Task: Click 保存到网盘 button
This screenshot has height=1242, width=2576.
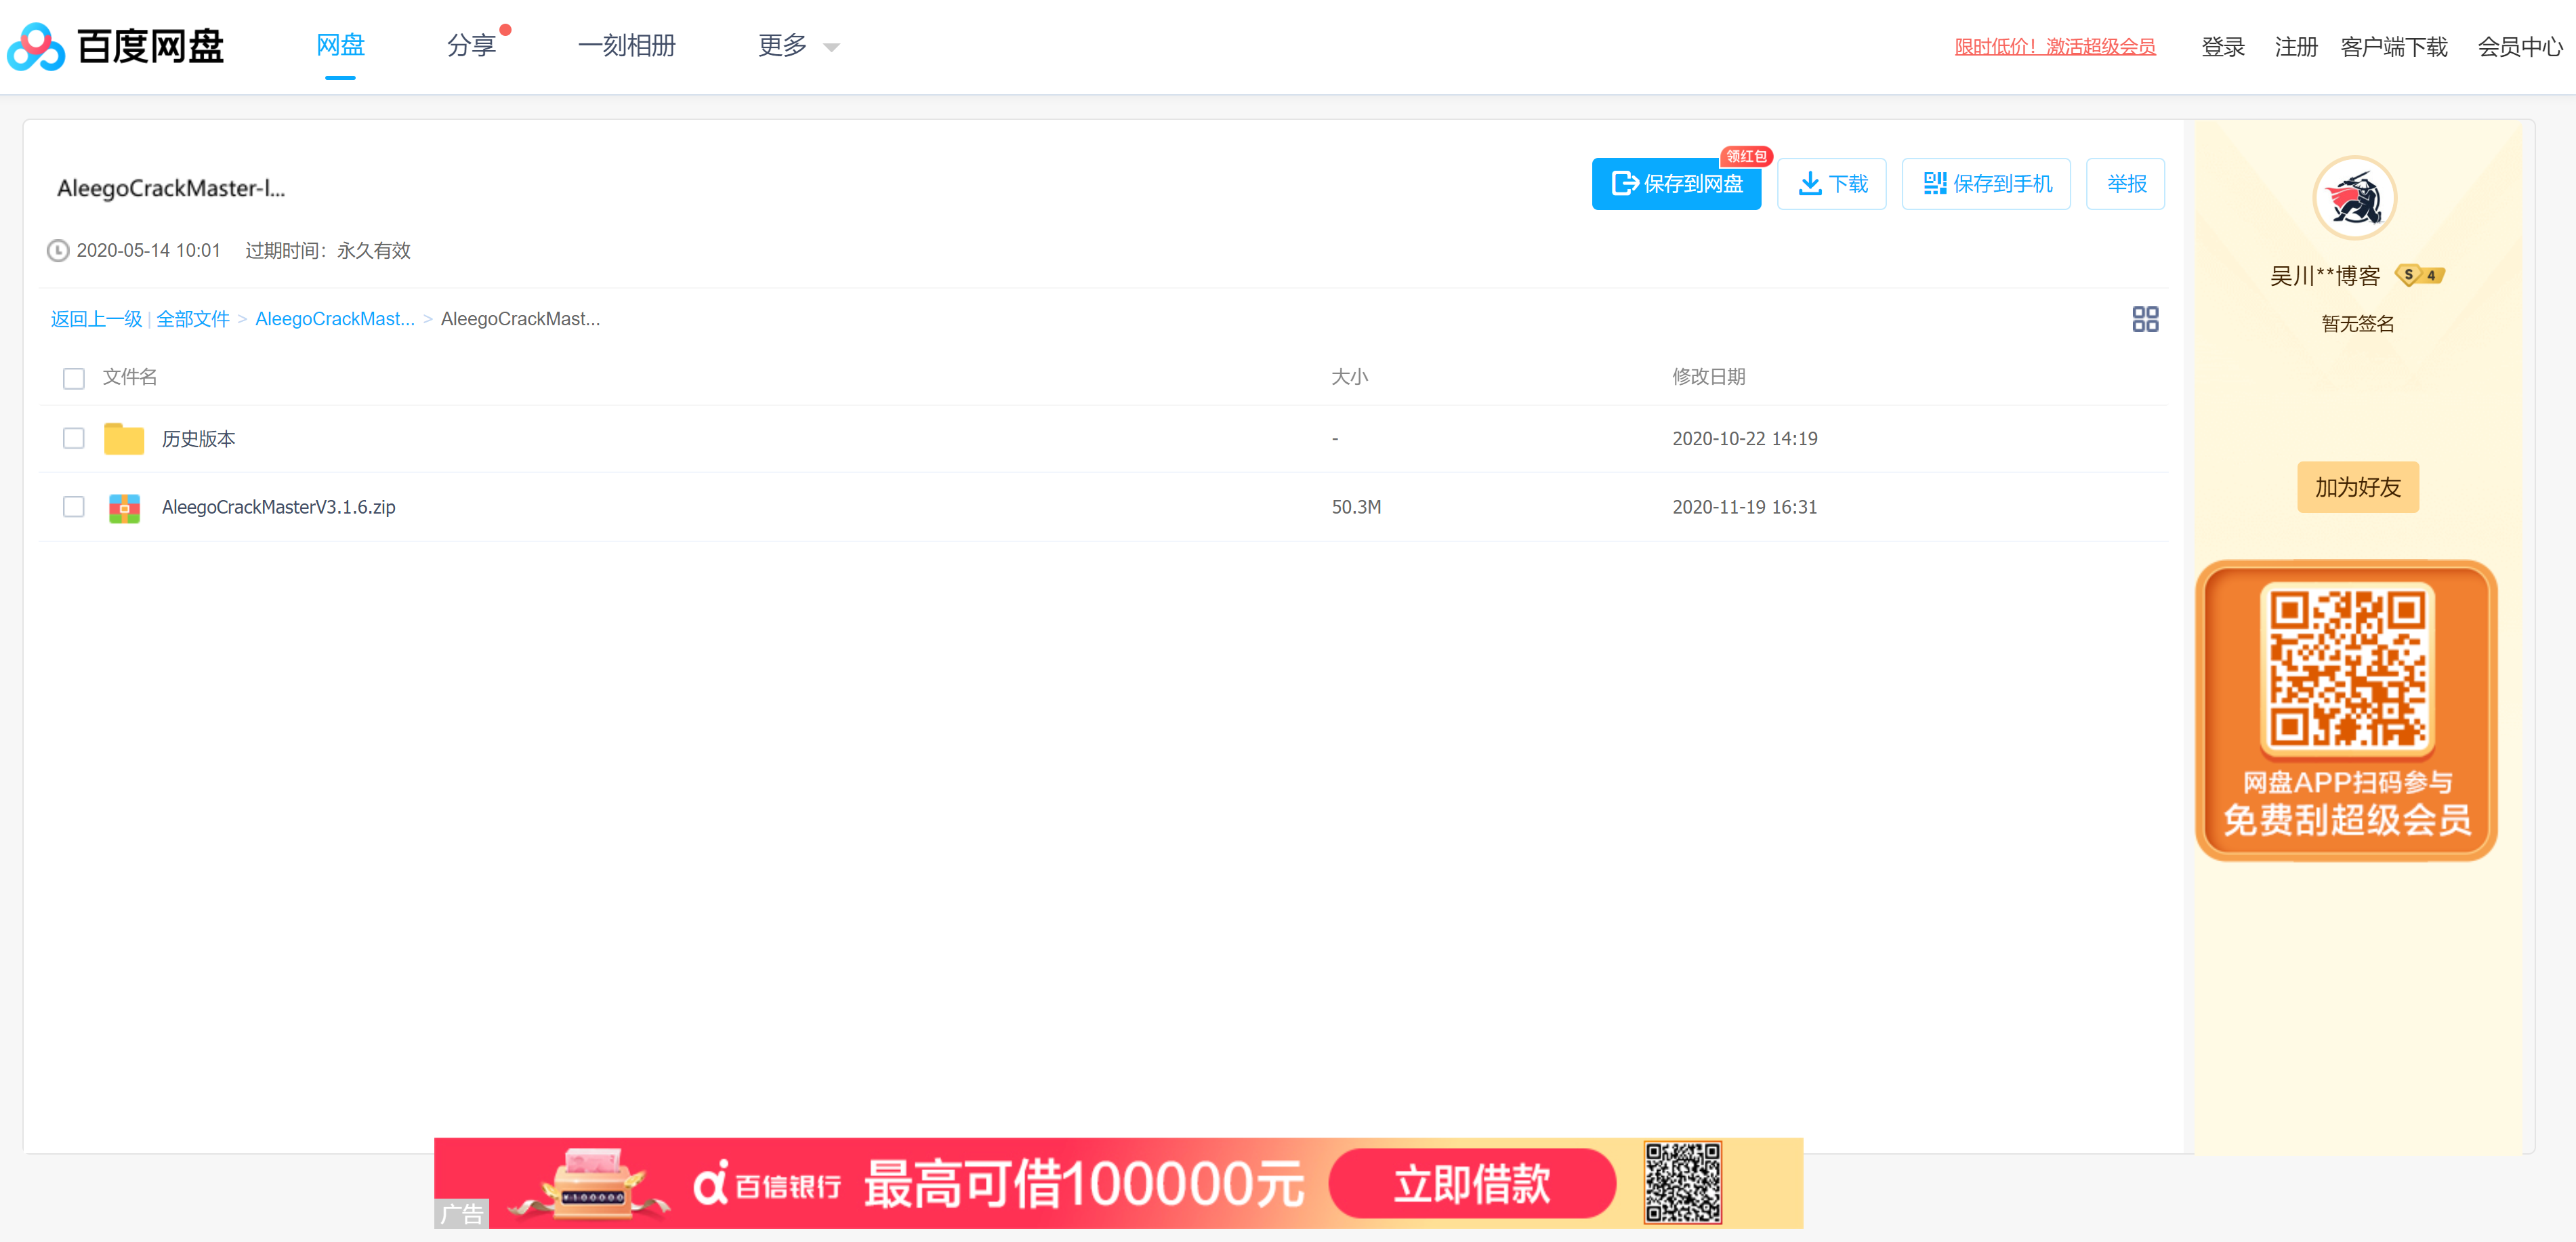Action: click(x=1676, y=184)
